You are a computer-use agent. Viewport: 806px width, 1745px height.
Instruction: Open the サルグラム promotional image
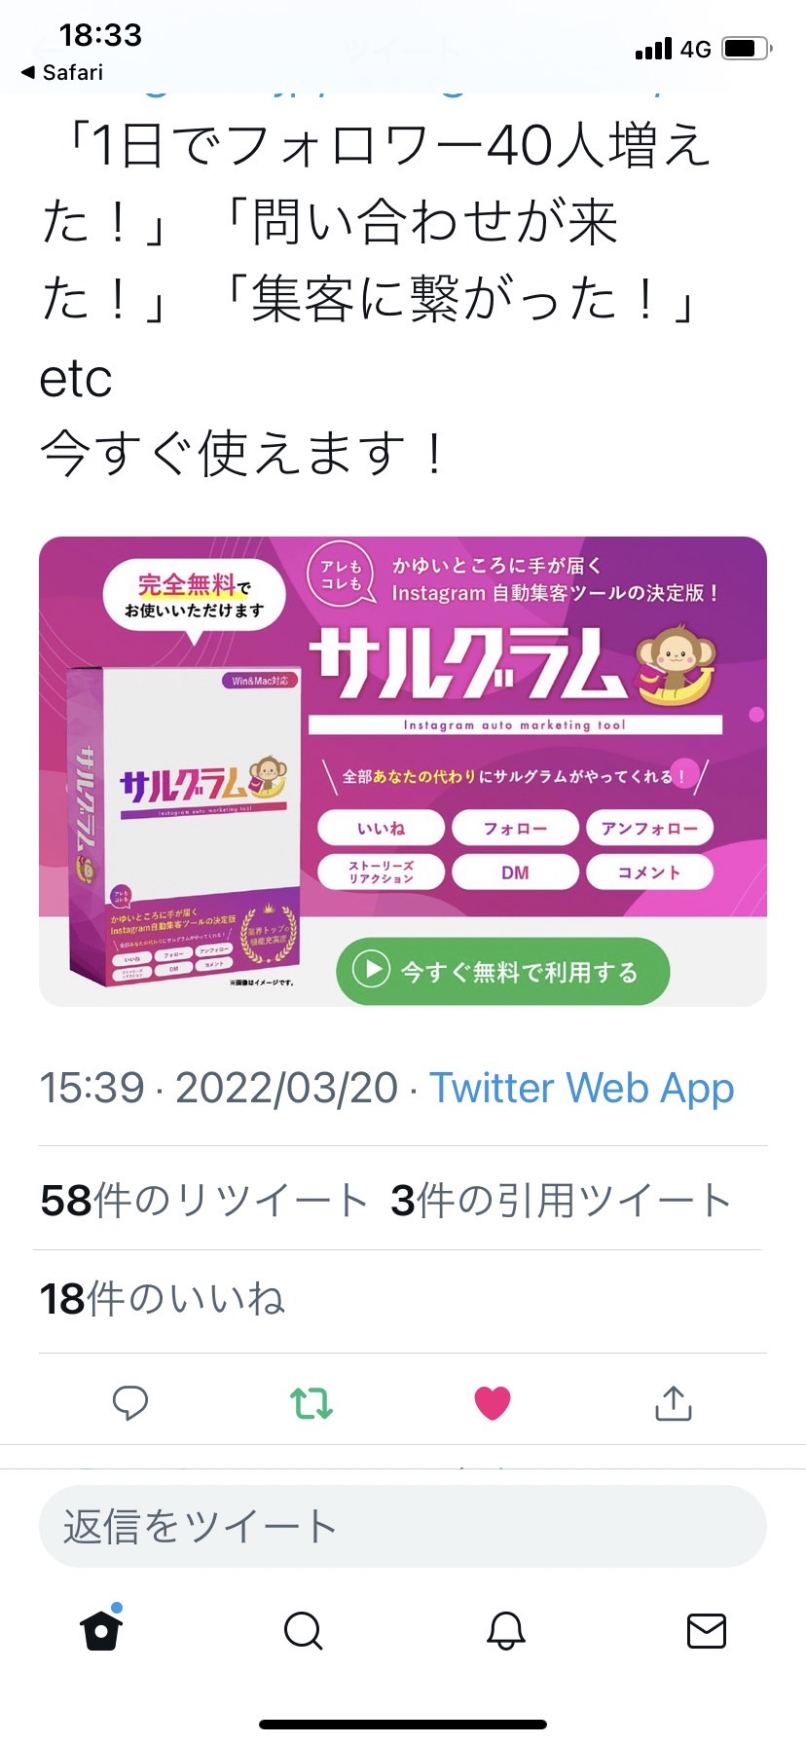(x=403, y=771)
